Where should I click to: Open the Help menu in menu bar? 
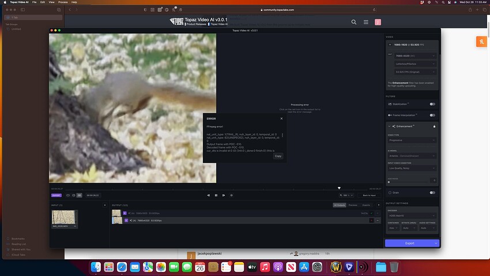[74, 2]
